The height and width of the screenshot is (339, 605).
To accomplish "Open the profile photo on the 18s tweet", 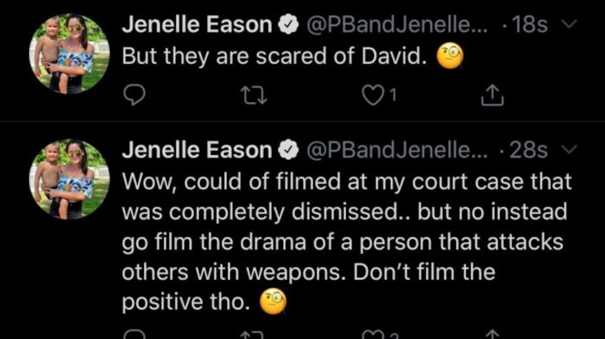I will pos(70,53).
